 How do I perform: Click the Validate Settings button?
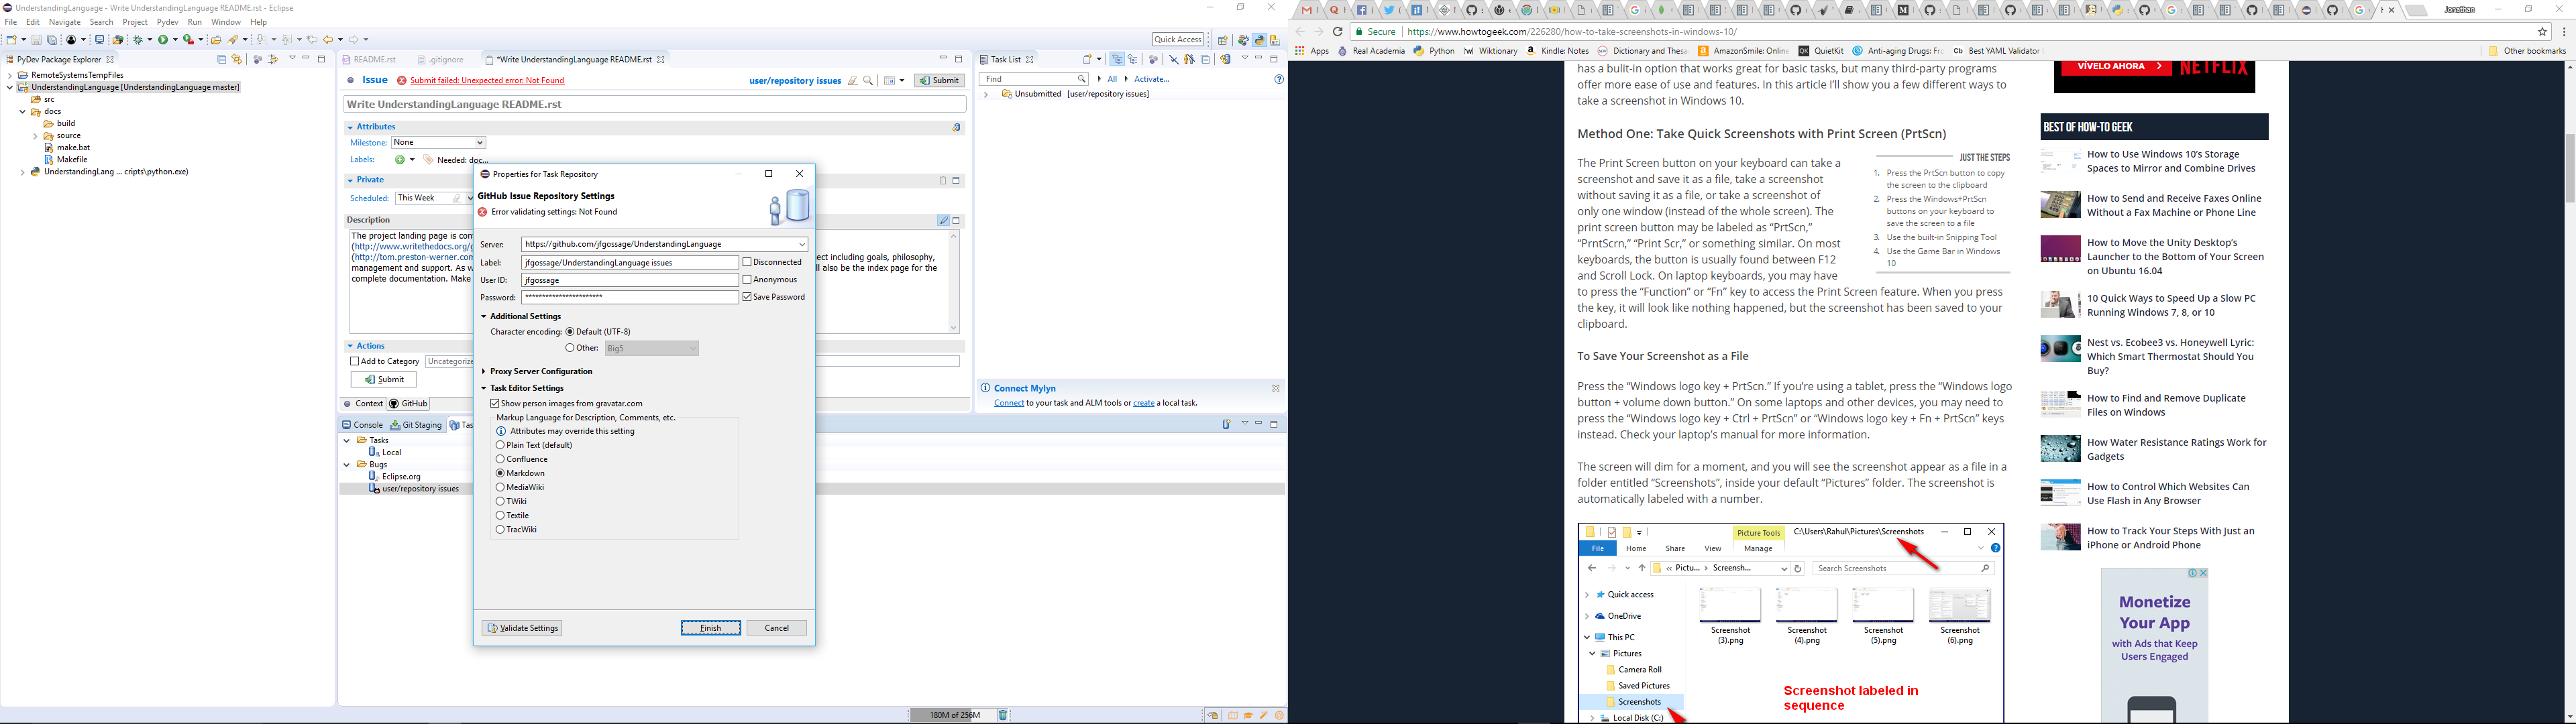[x=522, y=628]
